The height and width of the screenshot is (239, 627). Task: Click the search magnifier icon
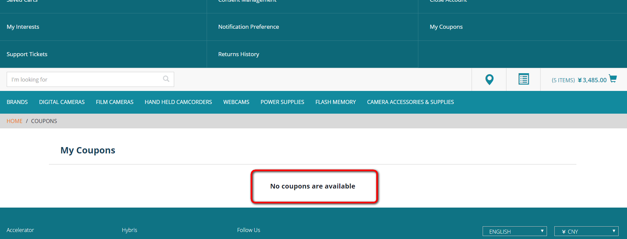pyautogui.click(x=166, y=79)
